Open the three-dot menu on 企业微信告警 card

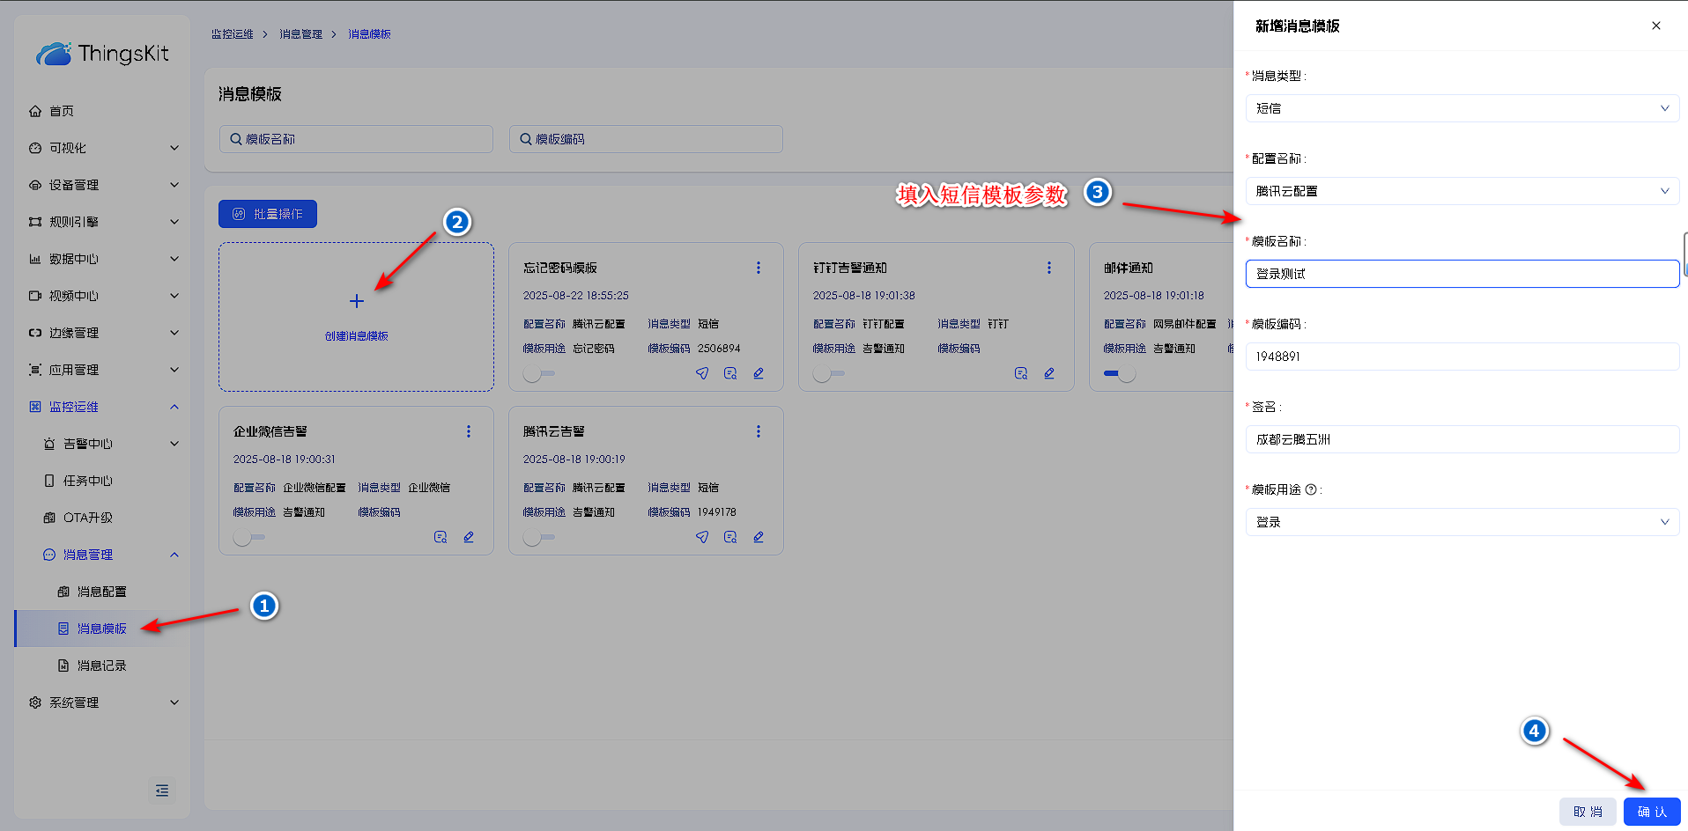pyautogui.click(x=469, y=431)
